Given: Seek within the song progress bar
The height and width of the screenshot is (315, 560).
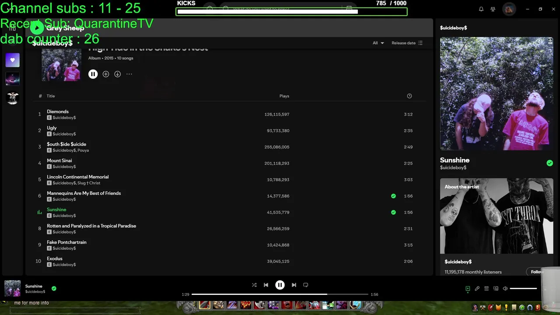Looking at the screenshot, I should (x=280, y=294).
